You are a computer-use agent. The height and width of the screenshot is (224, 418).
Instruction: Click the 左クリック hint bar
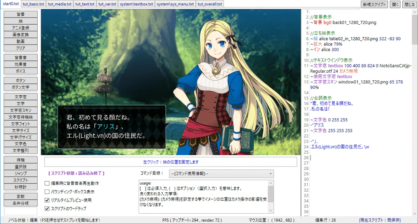click(x=171, y=162)
